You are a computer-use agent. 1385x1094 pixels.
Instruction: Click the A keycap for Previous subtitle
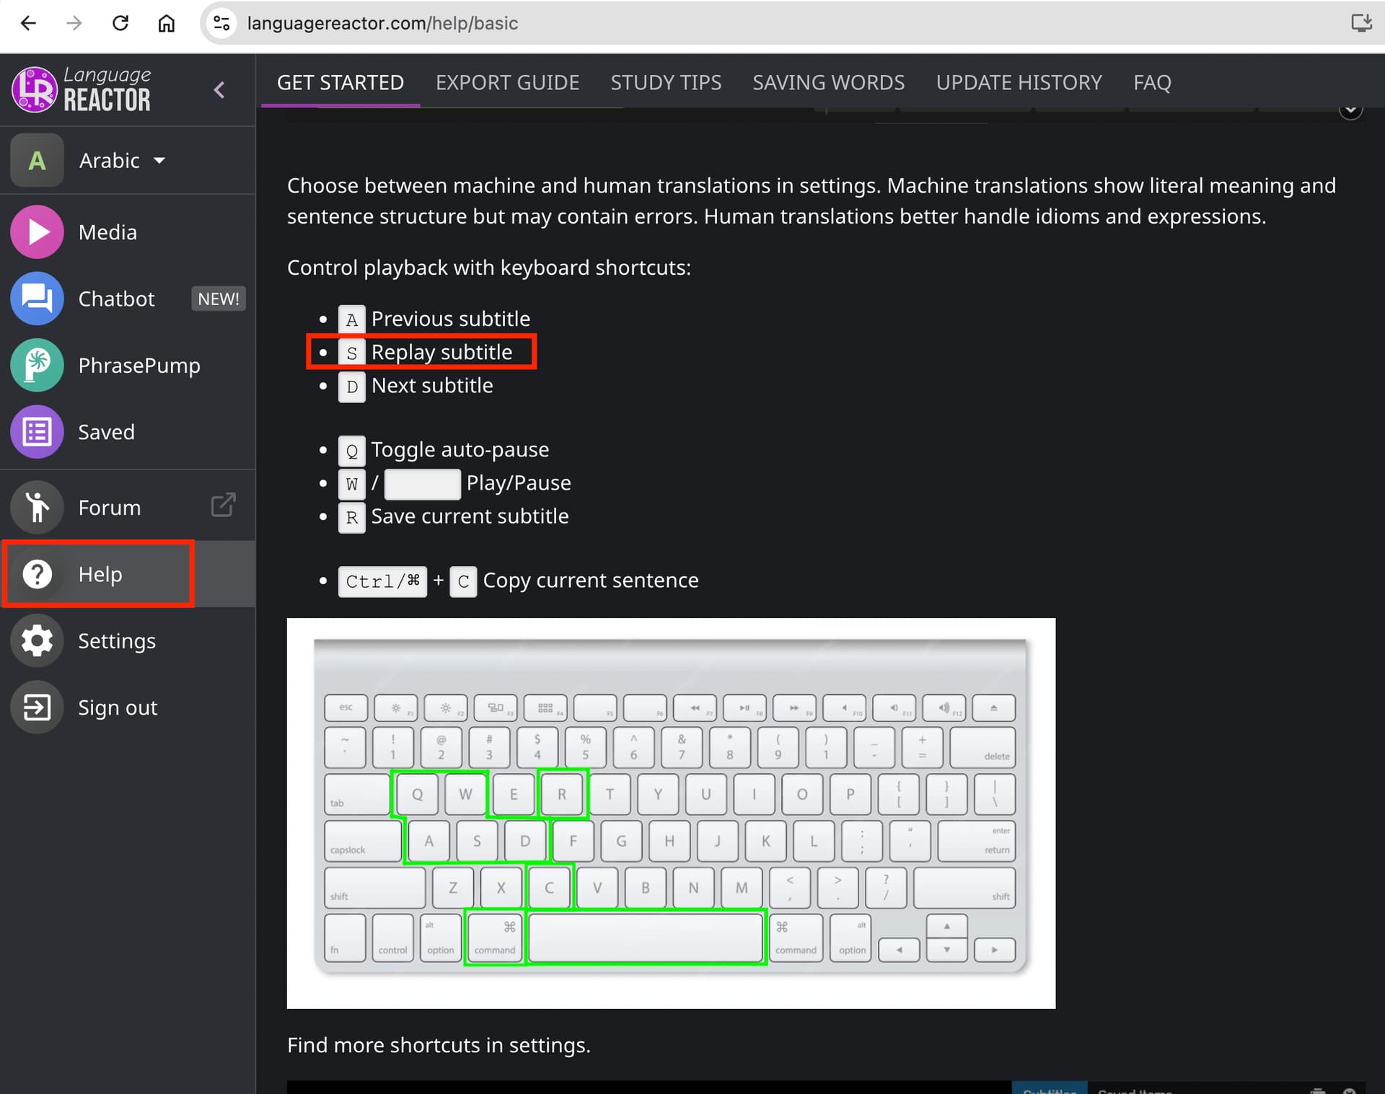(x=351, y=319)
